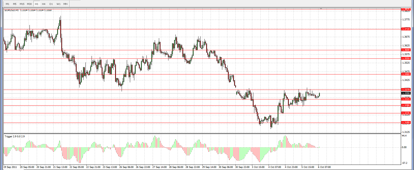
Task: Select the 1.3370 red price label
Action: [x=406, y=90]
